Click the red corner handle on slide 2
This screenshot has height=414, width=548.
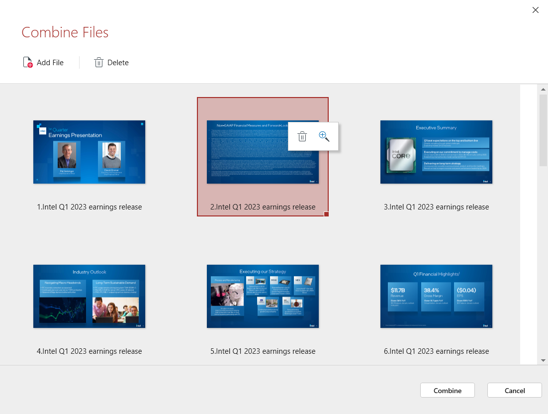(x=326, y=214)
